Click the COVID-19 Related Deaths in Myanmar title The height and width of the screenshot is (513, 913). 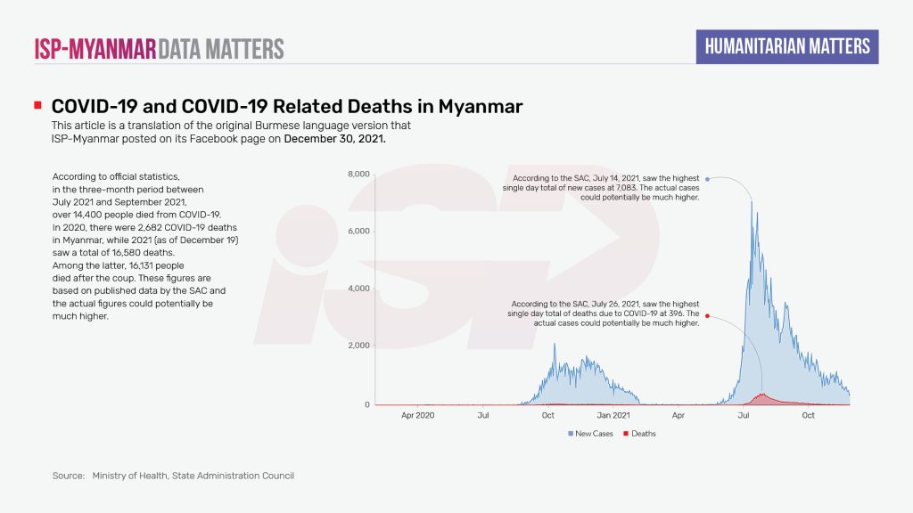point(286,107)
